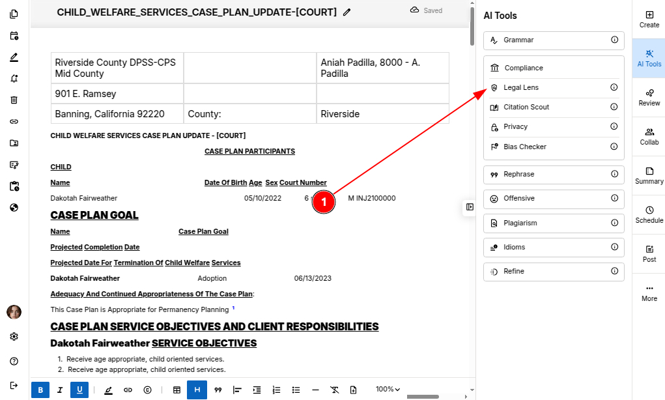The height and width of the screenshot is (400, 665).
Task: Click the pencil icon to rename document
Action: (x=347, y=12)
